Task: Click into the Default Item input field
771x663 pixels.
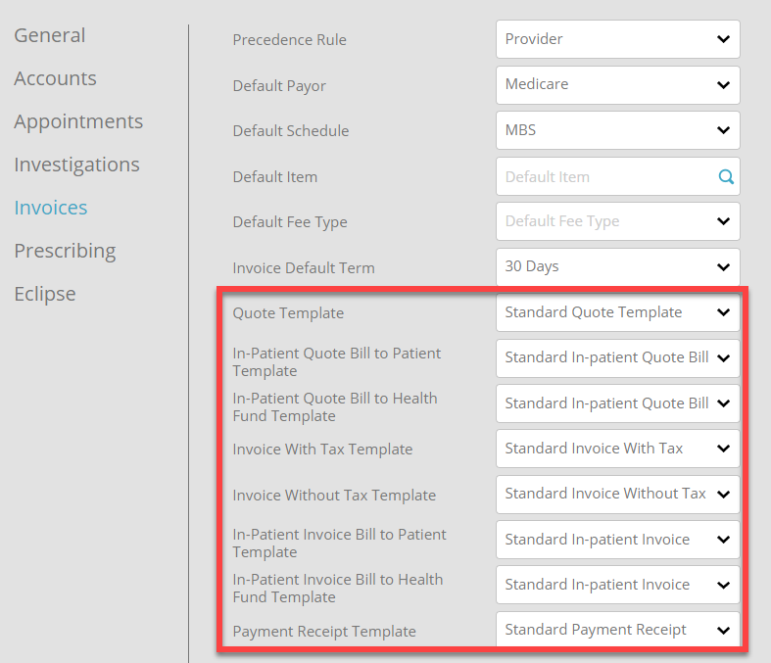Action: point(607,176)
